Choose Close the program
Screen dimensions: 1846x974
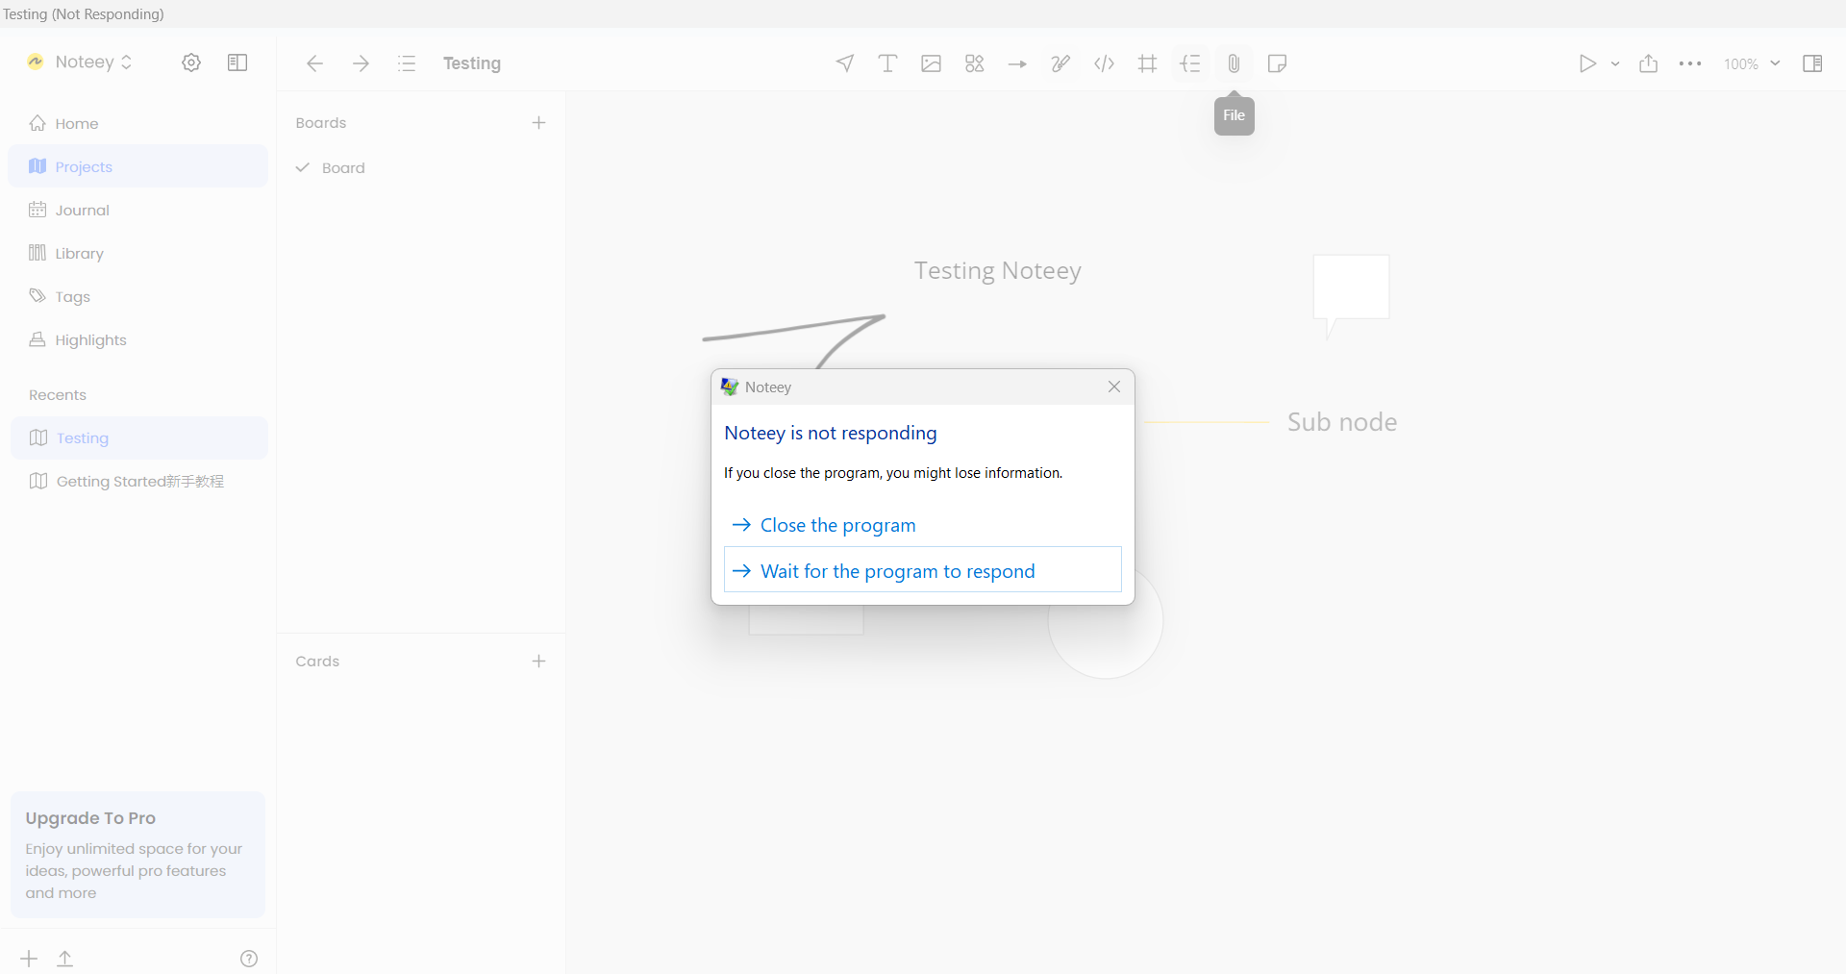[x=923, y=525]
